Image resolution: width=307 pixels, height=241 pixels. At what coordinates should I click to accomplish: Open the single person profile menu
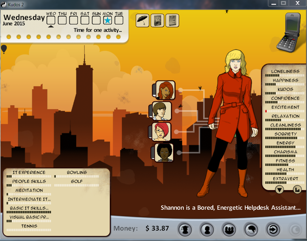(207, 230)
